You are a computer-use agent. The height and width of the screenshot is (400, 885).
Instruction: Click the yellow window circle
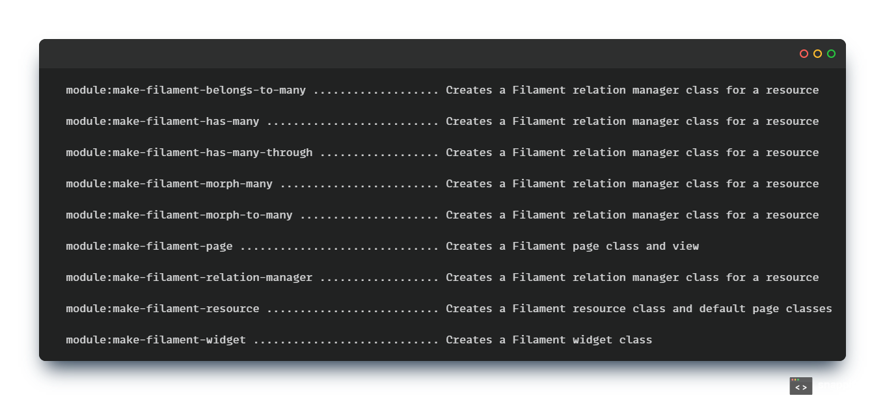[x=817, y=54]
